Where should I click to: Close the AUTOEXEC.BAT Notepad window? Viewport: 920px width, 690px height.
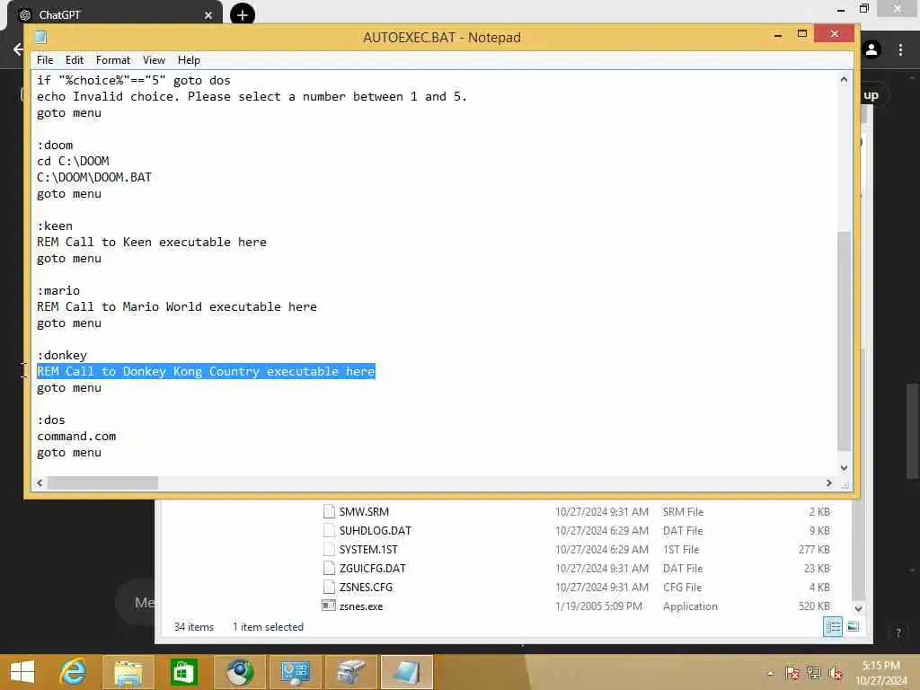[x=835, y=34]
